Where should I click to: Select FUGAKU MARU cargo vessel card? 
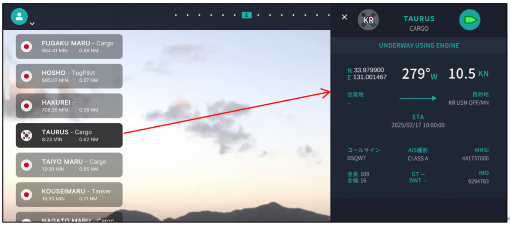(x=69, y=47)
